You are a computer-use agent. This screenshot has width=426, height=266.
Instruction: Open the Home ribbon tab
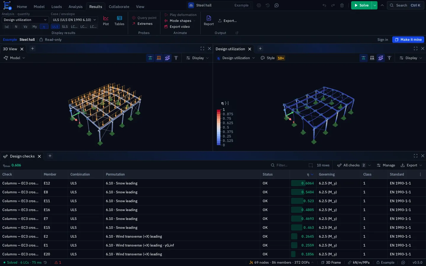(22, 7)
